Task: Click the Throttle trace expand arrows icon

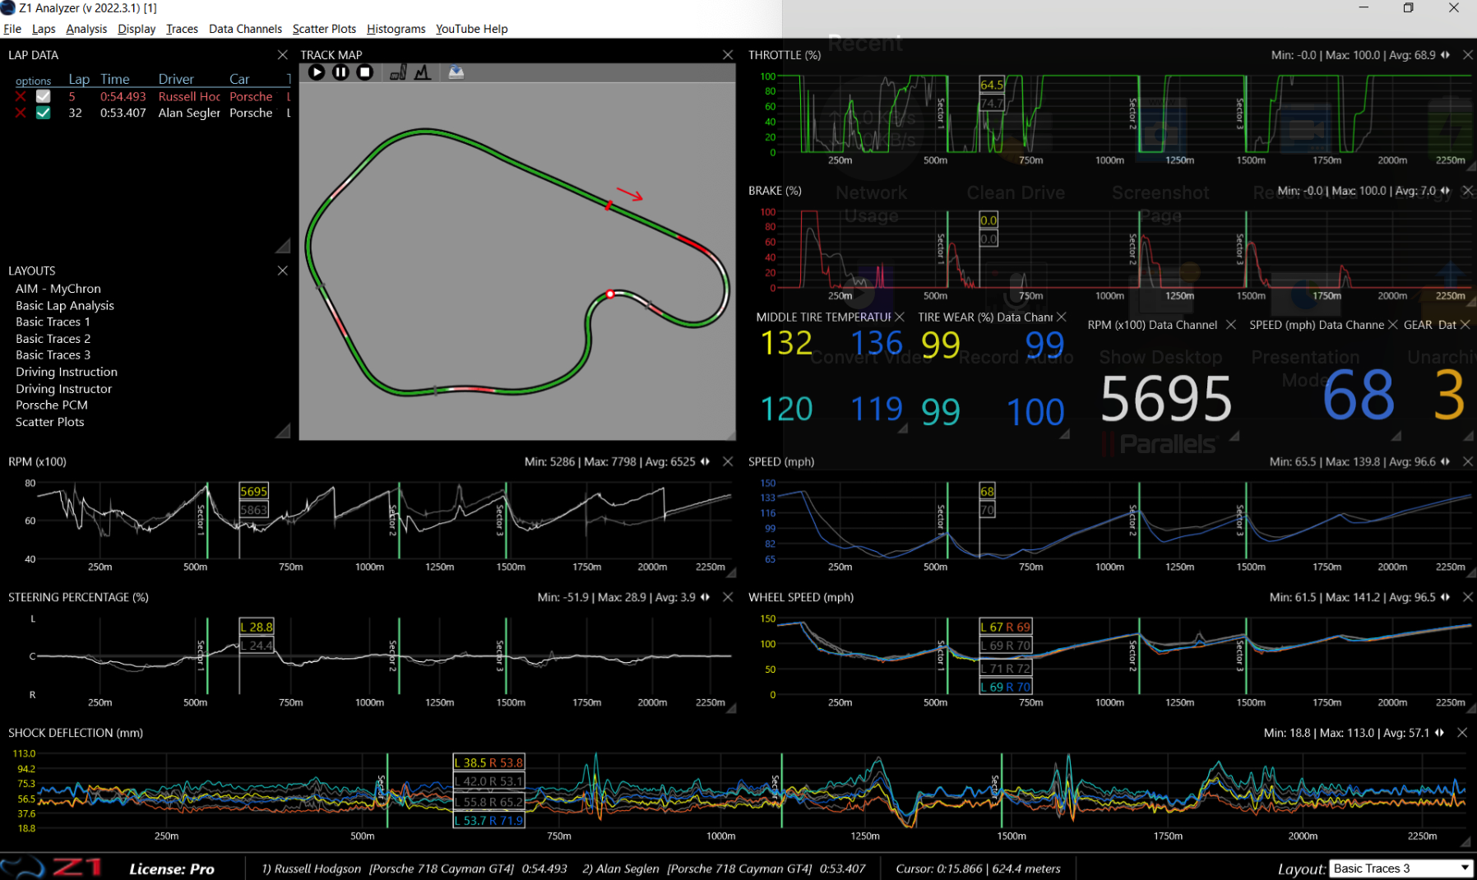Action: click(x=1446, y=54)
